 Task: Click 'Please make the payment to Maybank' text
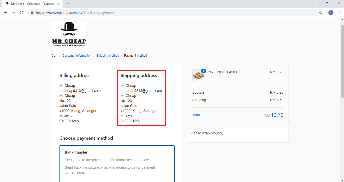tap(107, 160)
